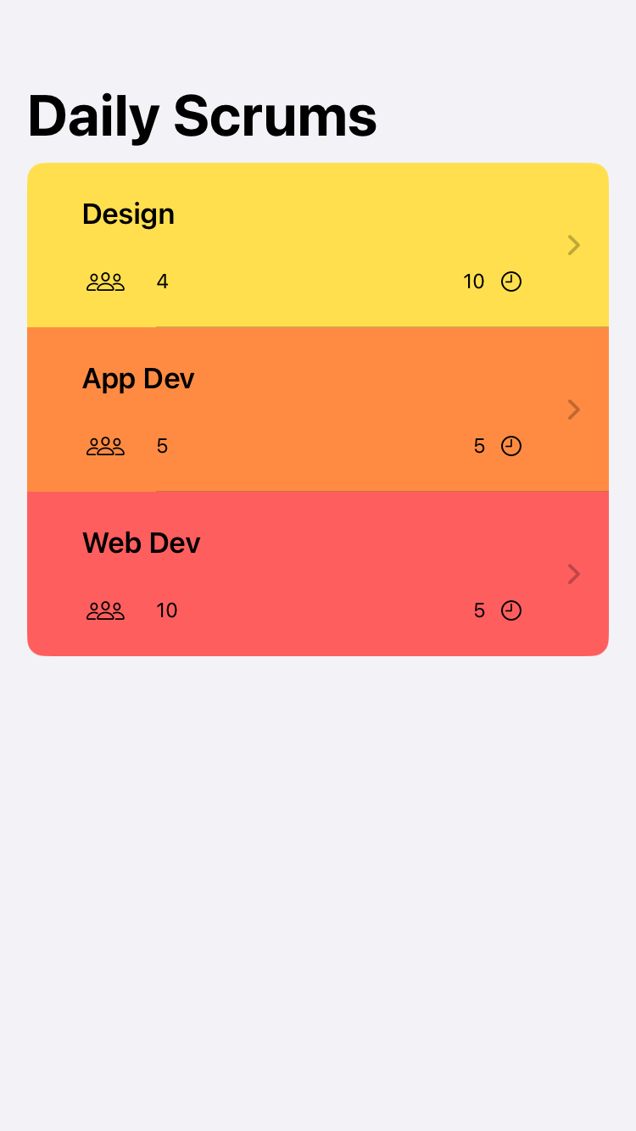Image resolution: width=636 pixels, height=1131 pixels.
Task: Expand the App Dev scrum via its chevron
Action: (574, 409)
